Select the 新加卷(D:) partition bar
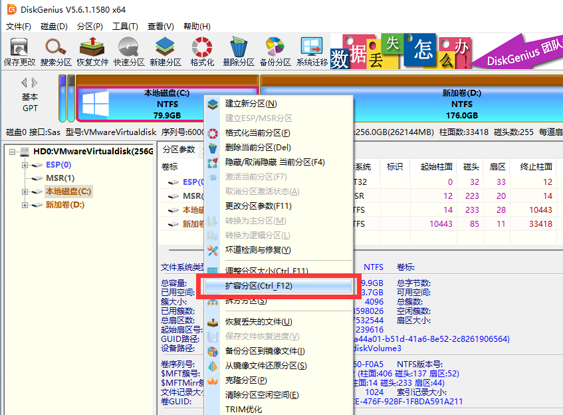This screenshot has width=563, height=415. 461,104
